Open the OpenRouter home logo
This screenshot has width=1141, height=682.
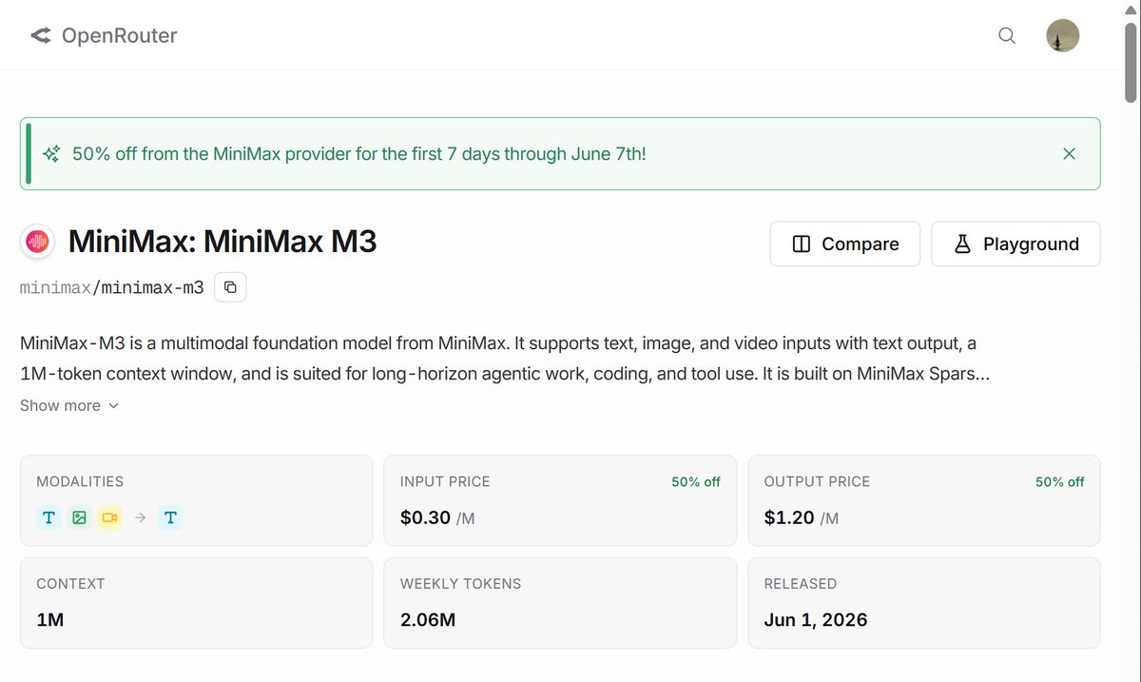click(x=104, y=36)
